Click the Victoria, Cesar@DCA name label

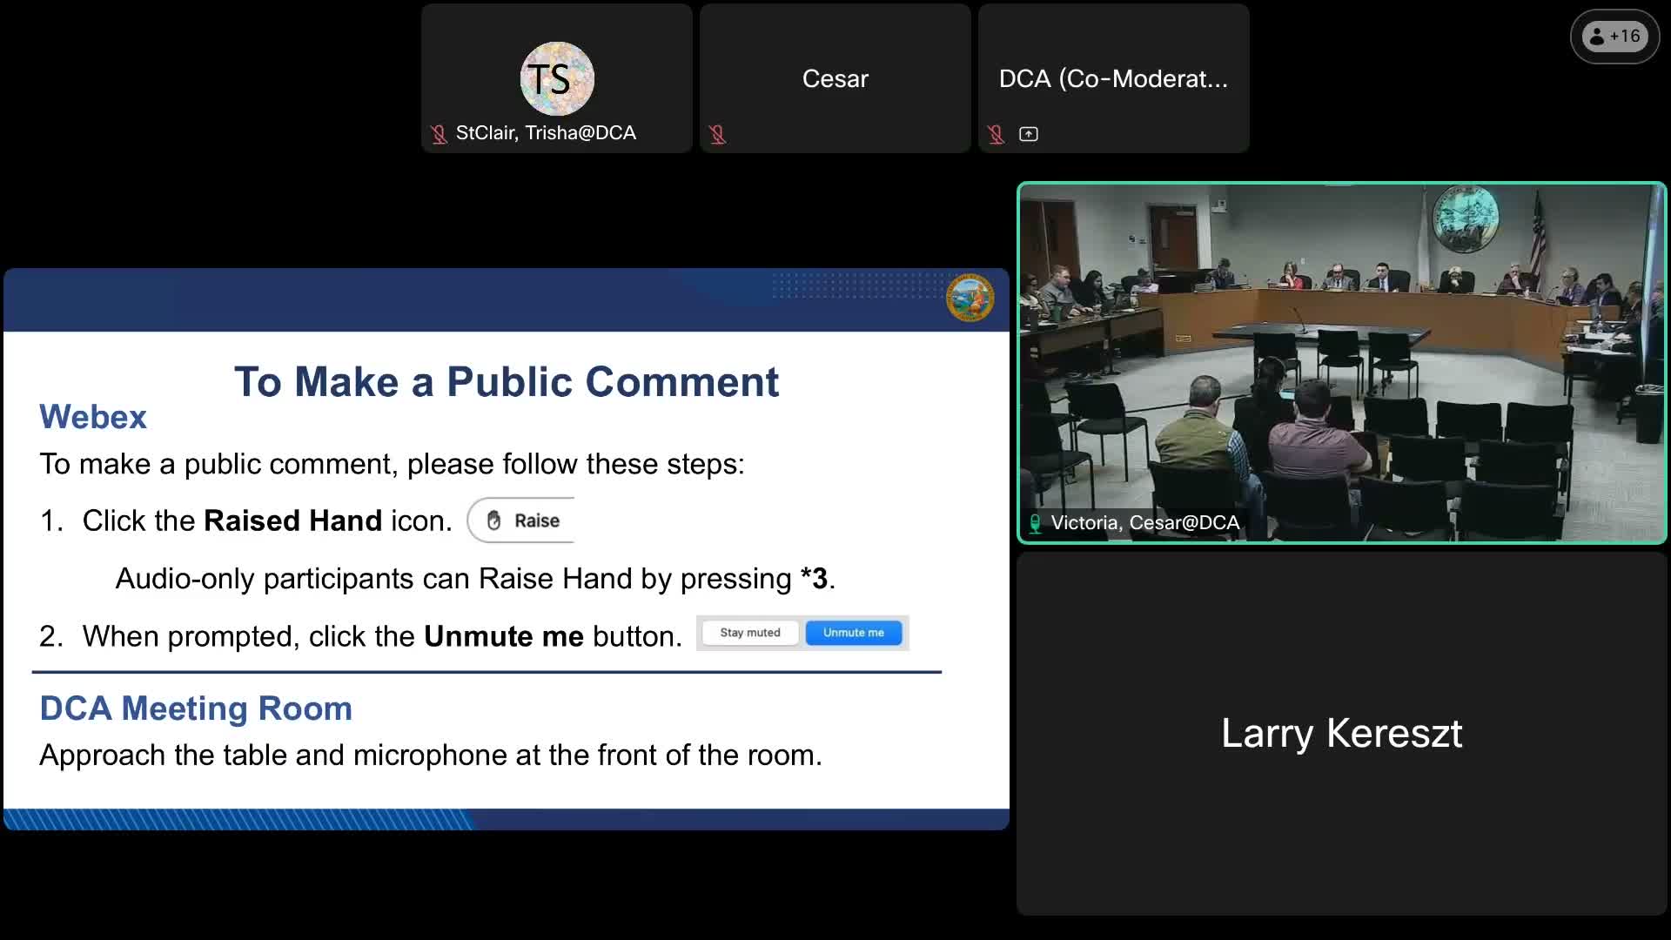click(x=1144, y=523)
